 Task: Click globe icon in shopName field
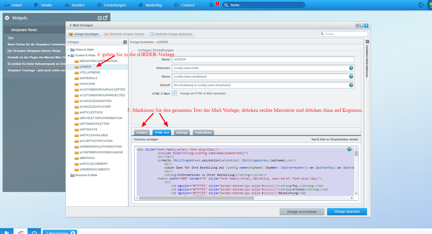coord(351,77)
